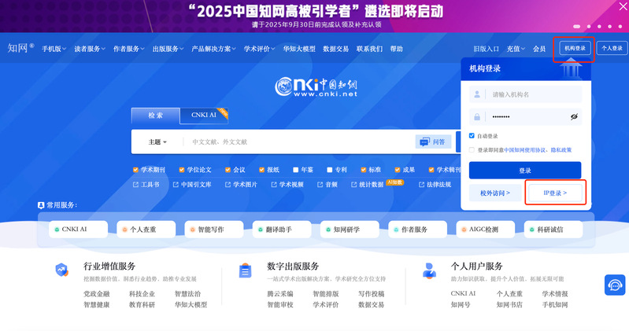This screenshot has height=331, width=629.
Task: Switch to the 检索 tab
Action: 156,116
